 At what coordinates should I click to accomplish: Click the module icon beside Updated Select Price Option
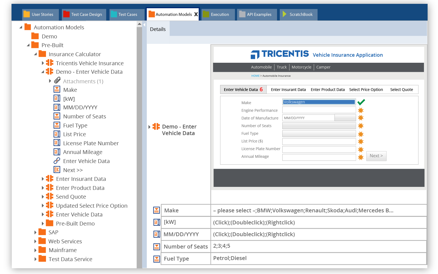coord(50,205)
